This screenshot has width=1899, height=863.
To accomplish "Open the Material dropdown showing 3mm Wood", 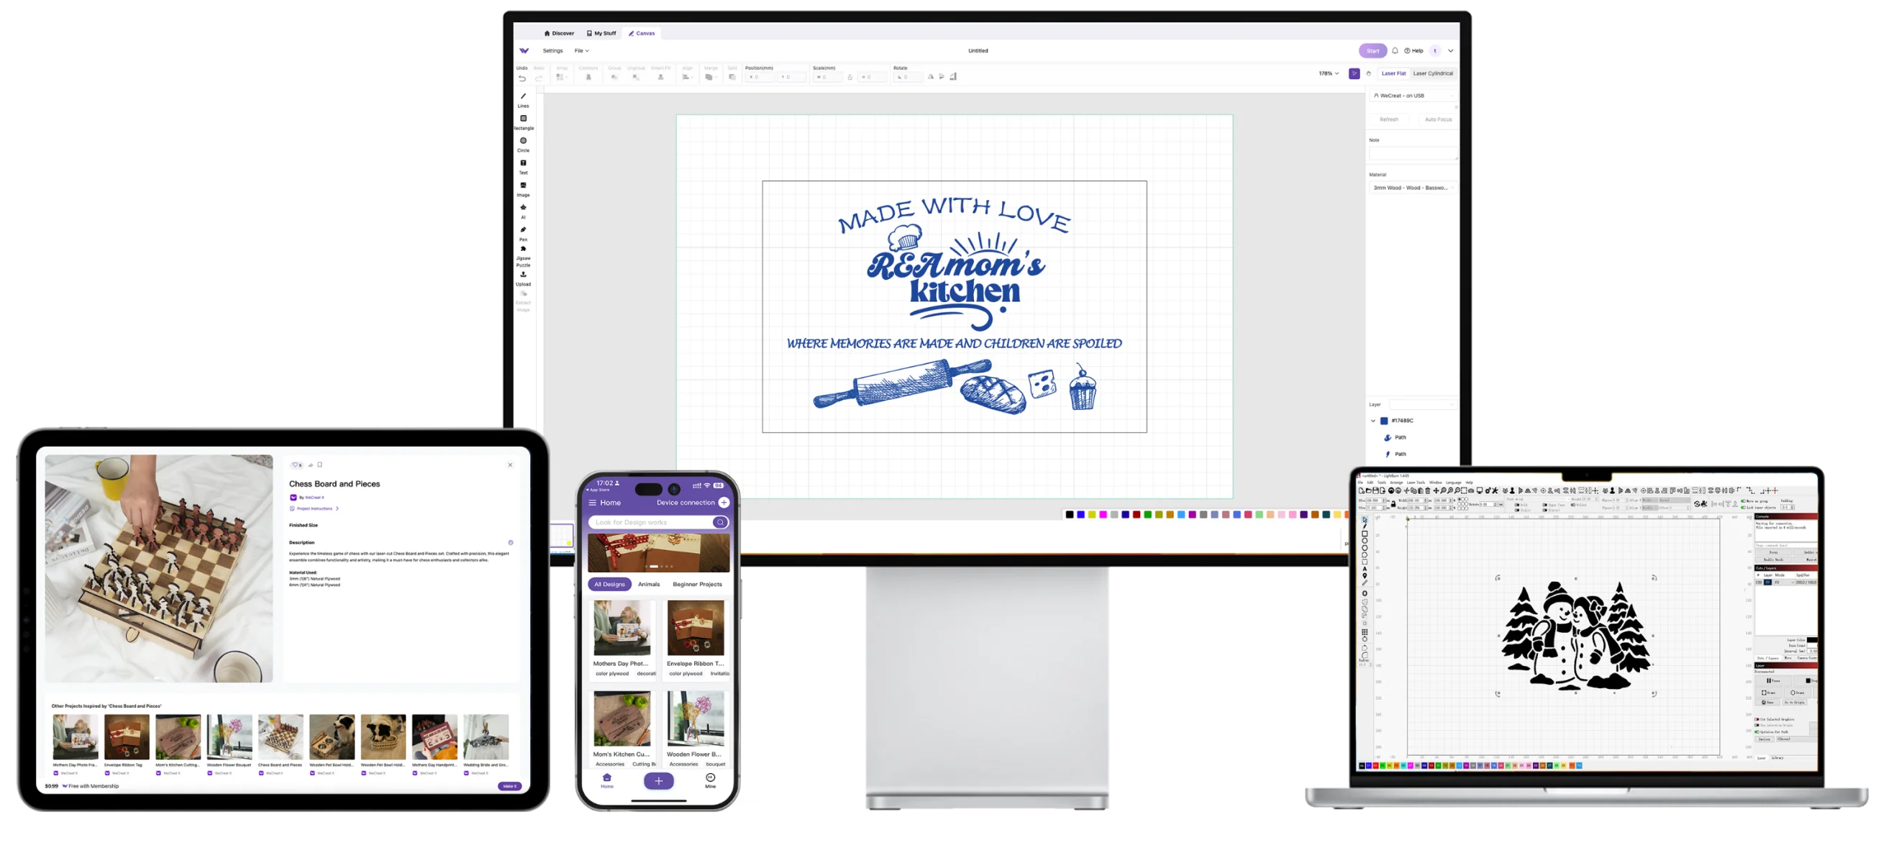I will coord(1412,187).
